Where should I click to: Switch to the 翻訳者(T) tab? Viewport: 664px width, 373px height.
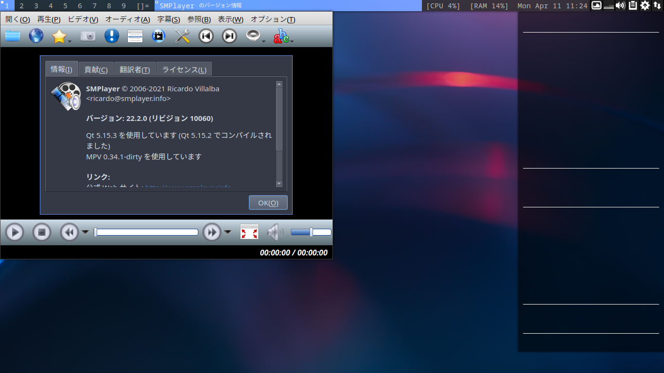click(135, 69)
